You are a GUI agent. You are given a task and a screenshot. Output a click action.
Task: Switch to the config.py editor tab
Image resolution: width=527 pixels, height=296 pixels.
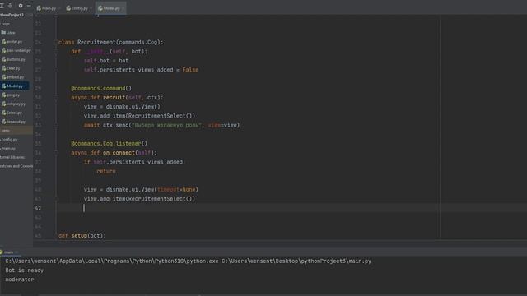point(80,8)
